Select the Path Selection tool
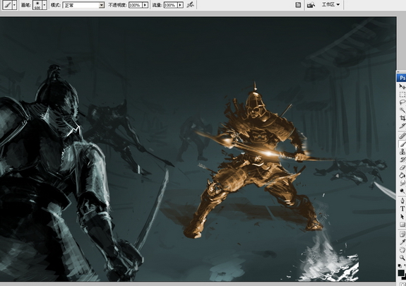 coord(402,216)
